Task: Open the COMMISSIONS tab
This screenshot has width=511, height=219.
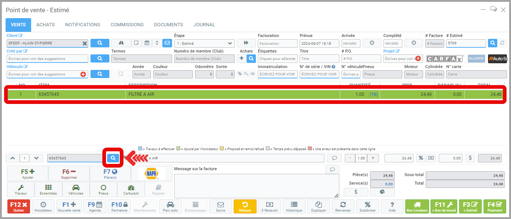Action: [x=127, y=25]
